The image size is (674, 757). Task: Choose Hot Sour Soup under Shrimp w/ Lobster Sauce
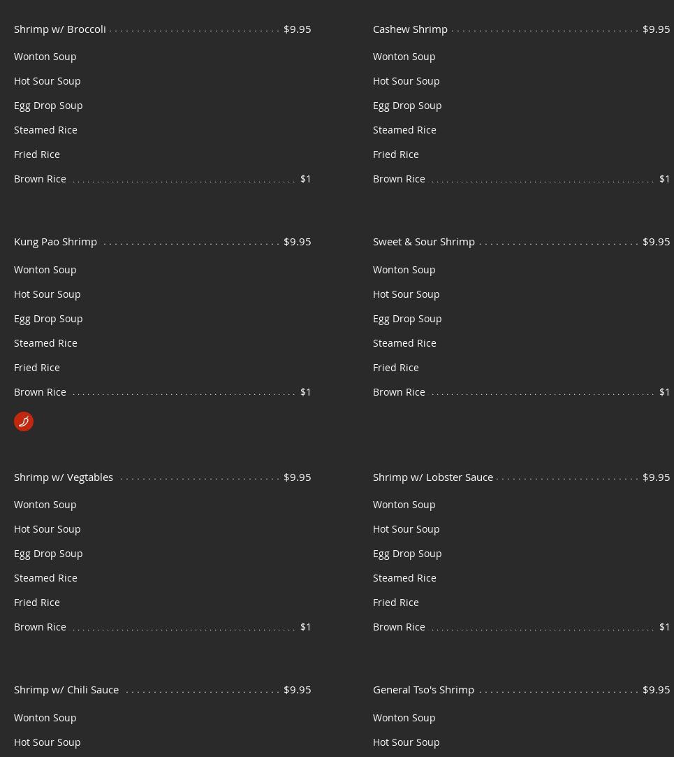pyautogui.click(x=406, y=529)
